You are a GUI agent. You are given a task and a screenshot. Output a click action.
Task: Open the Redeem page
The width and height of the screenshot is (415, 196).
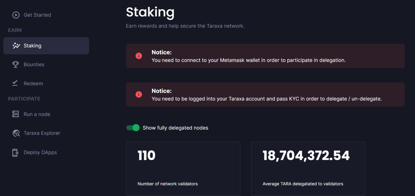pyautogui.click(x=33, y=83)
